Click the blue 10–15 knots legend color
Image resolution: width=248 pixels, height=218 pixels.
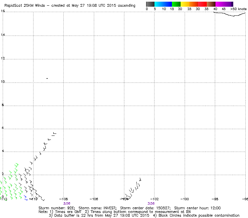[x=168, y=4]
